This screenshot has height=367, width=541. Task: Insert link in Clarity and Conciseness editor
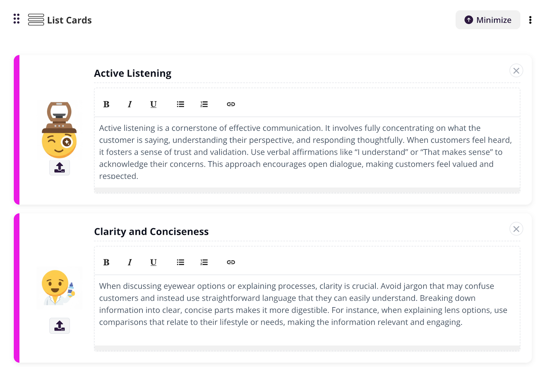tap(231, 262)
